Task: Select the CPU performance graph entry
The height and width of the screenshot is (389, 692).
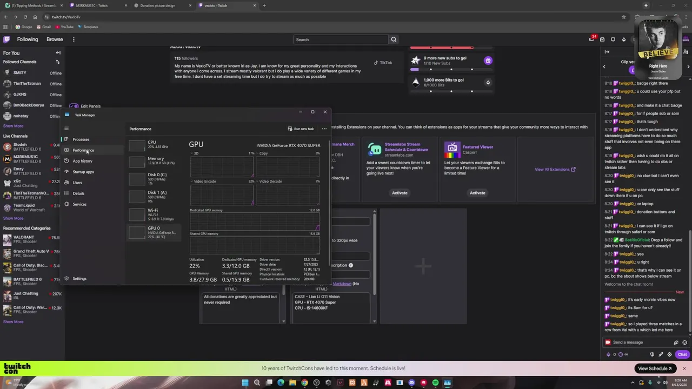Action: [155, 145]
